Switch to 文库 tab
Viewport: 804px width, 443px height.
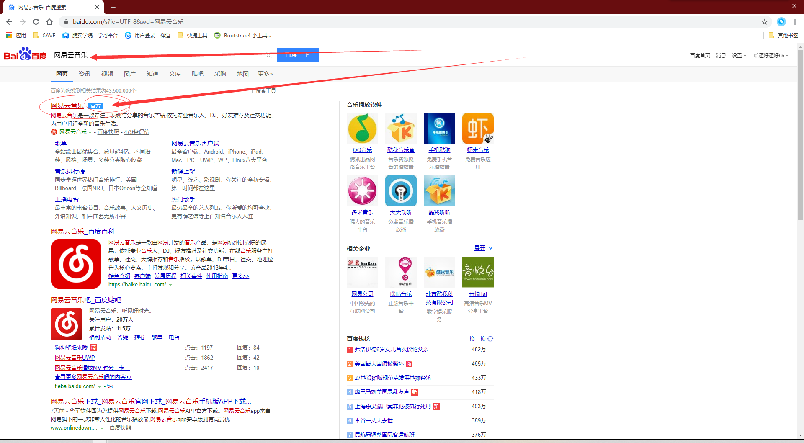[175, 74]
